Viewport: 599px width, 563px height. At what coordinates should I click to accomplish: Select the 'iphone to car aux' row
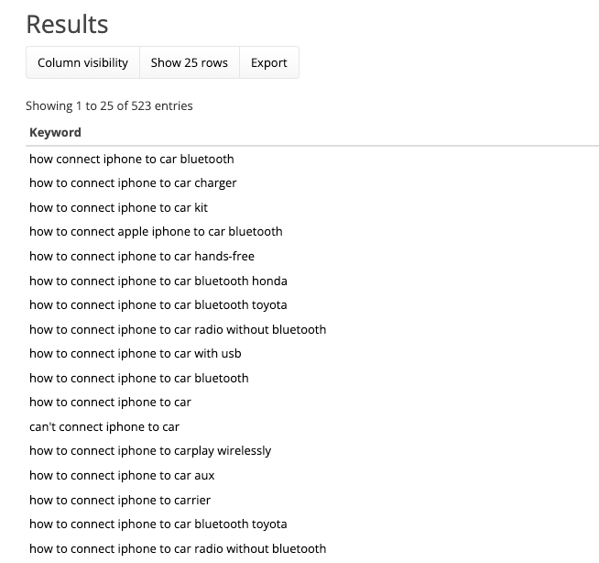click(x=122, y=475)
